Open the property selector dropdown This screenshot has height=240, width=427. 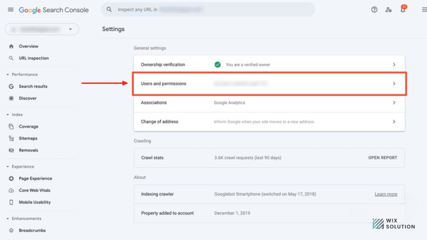[x=42, y=29]
